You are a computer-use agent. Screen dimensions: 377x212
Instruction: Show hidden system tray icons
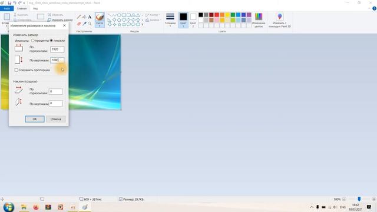(312, 207)
